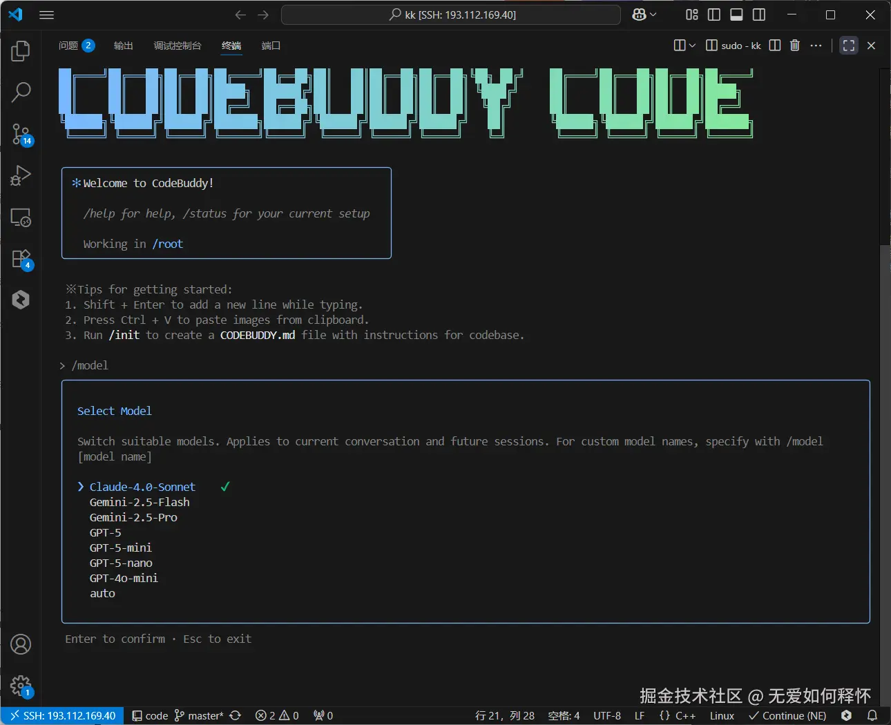Change indentation via 空格: 4
Viewport: 891px width, 725px height.
pos(564,715)
